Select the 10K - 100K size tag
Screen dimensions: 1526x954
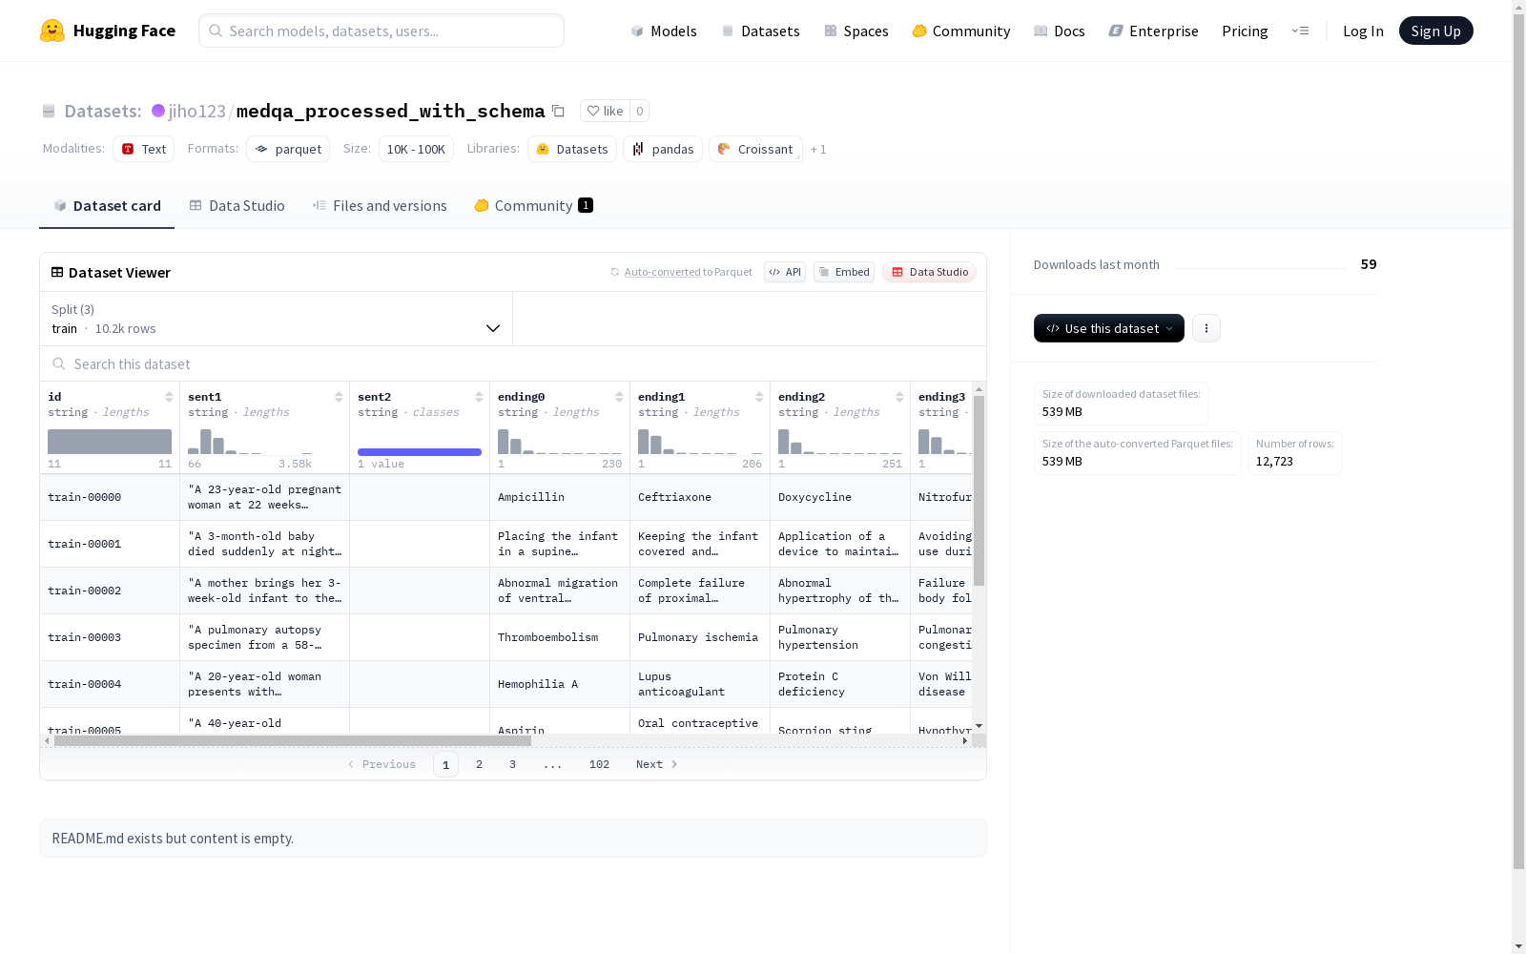[416, 149]
